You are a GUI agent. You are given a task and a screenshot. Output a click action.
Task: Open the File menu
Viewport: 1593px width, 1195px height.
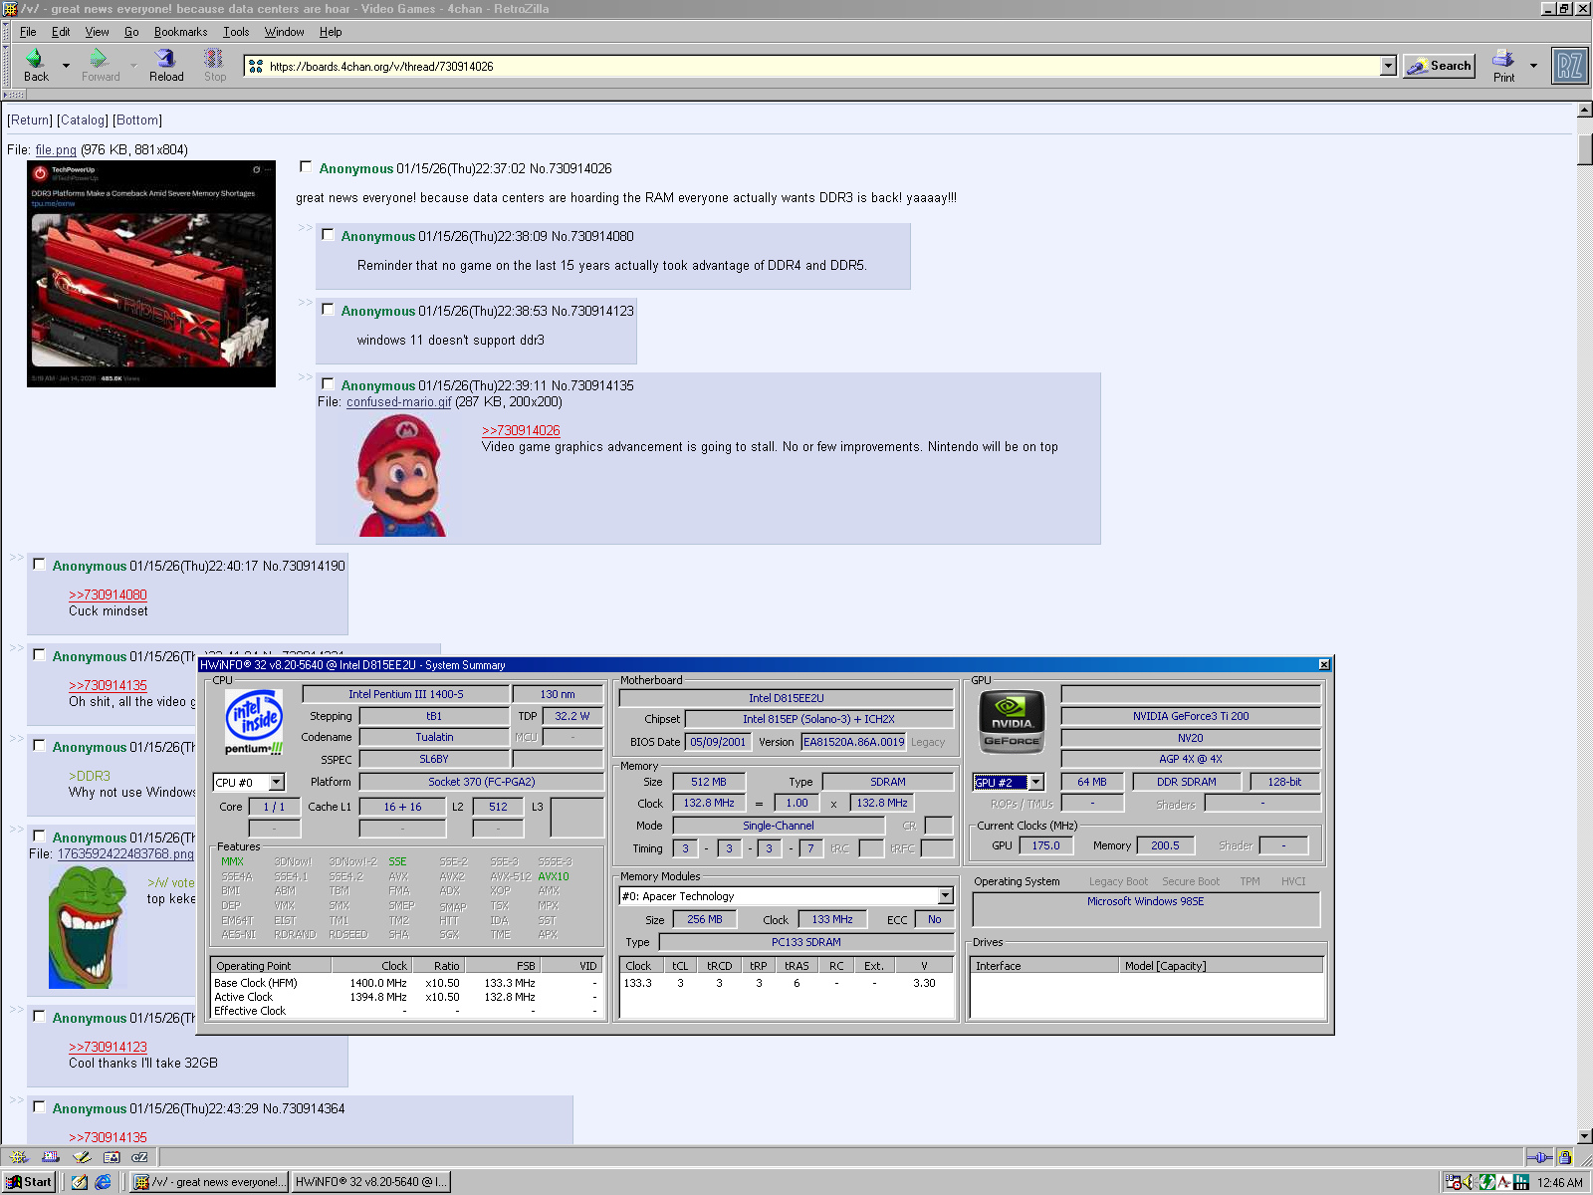(28, 32)
